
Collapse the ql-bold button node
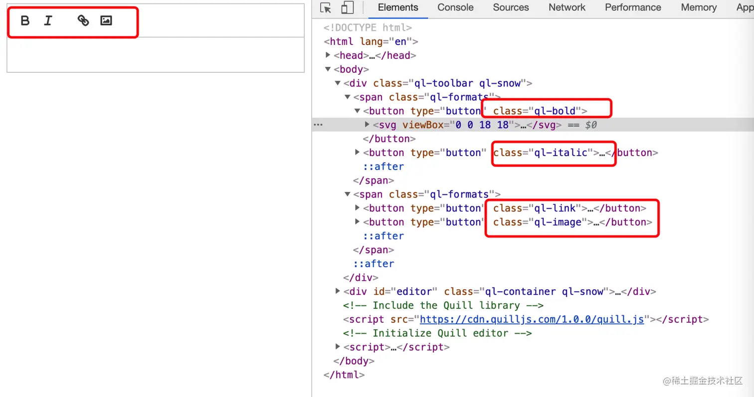coord(358,111)
